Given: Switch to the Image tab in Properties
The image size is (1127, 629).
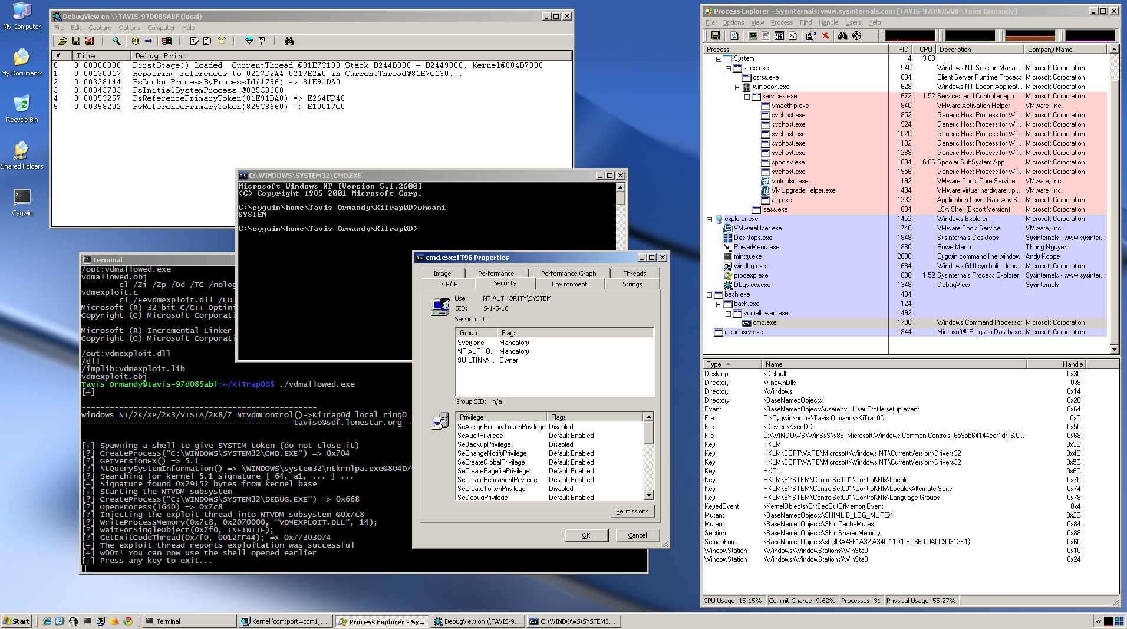Looking at the screenshot, I should click(x=442, y=274).
